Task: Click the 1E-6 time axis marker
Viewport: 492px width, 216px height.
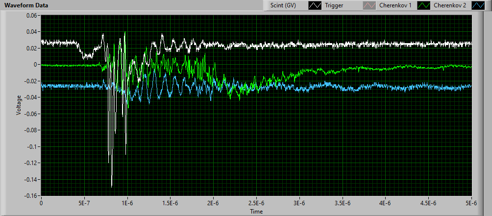Action: [x=127, y=203]
